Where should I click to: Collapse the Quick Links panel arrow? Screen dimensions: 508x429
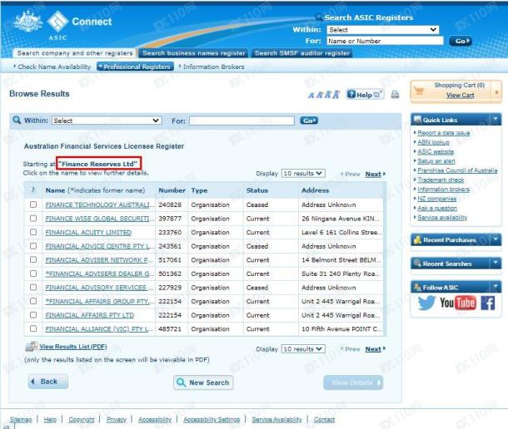pos(496,120)
